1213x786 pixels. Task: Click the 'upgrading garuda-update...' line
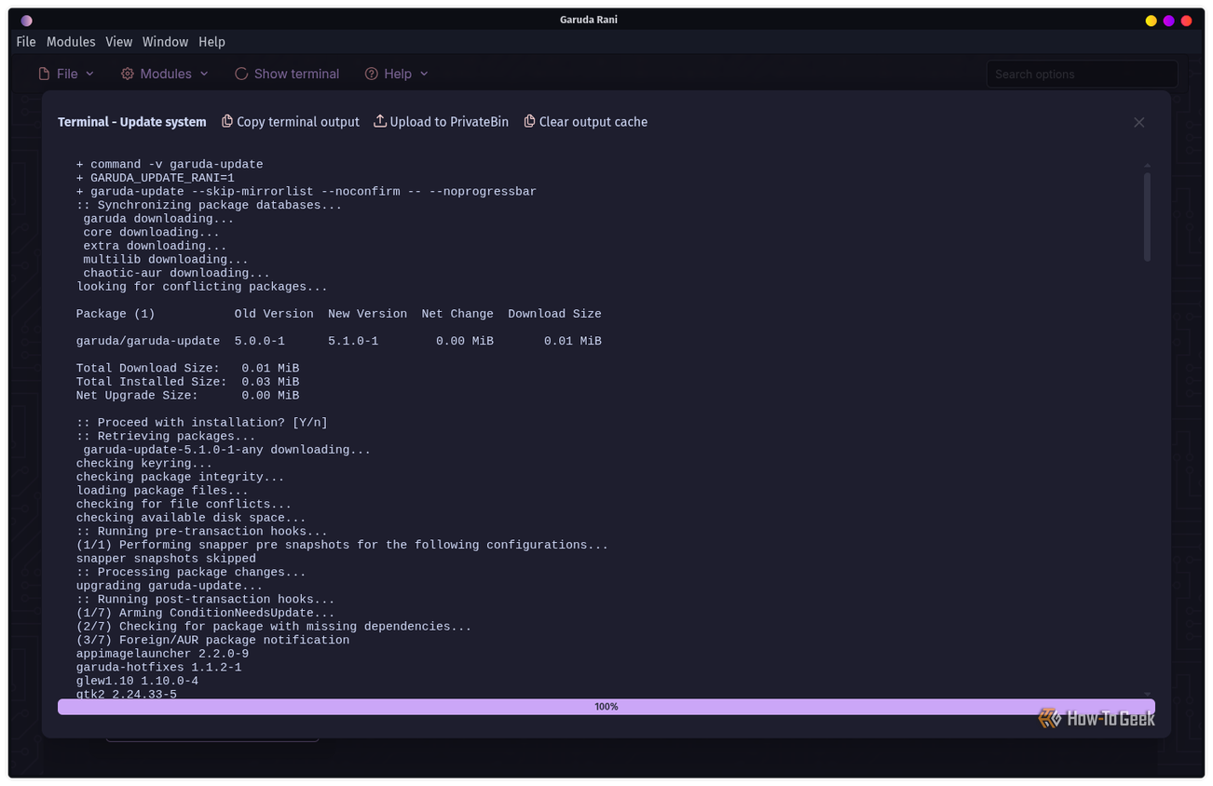point(170,586)
